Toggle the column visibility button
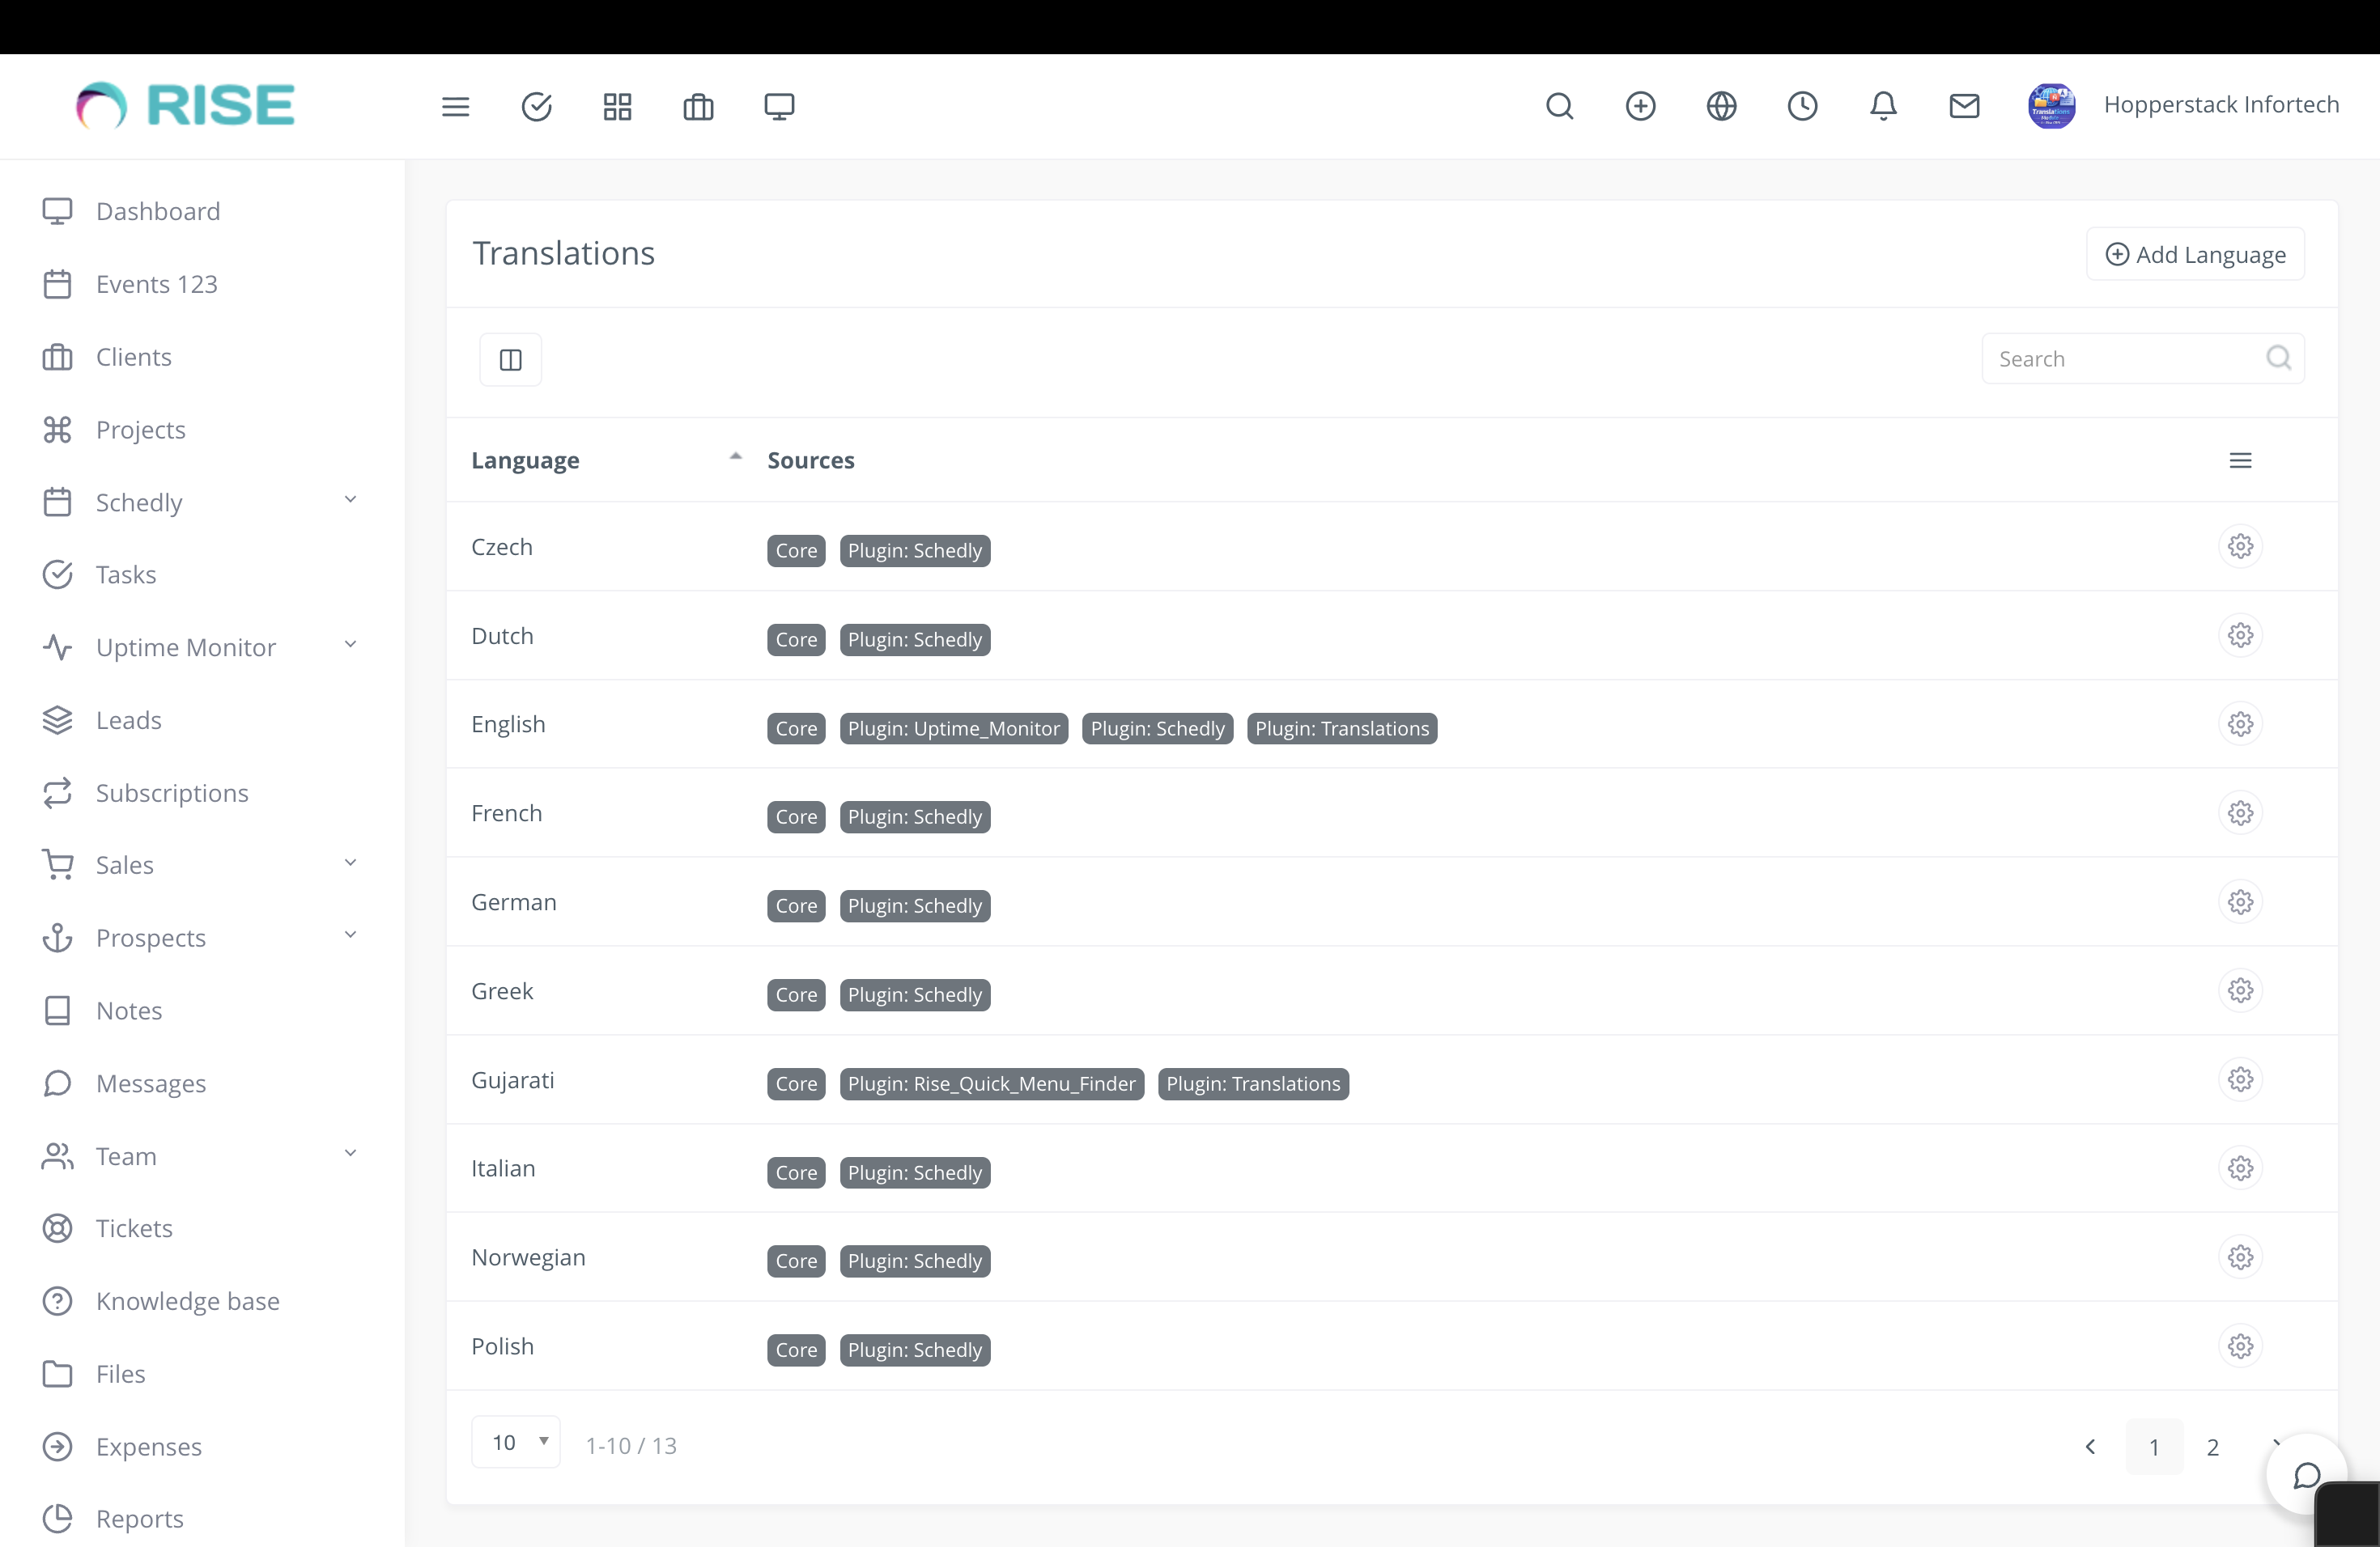The width and height of the screenshot is (2380, 1547). coord(511,360)
